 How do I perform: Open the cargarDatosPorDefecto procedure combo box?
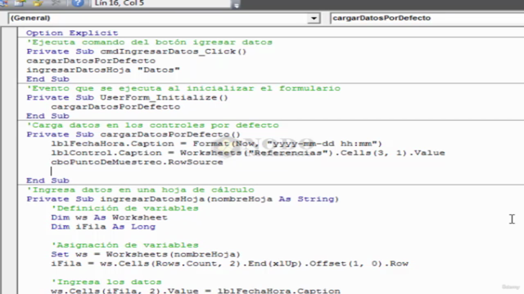coord(427,18)
